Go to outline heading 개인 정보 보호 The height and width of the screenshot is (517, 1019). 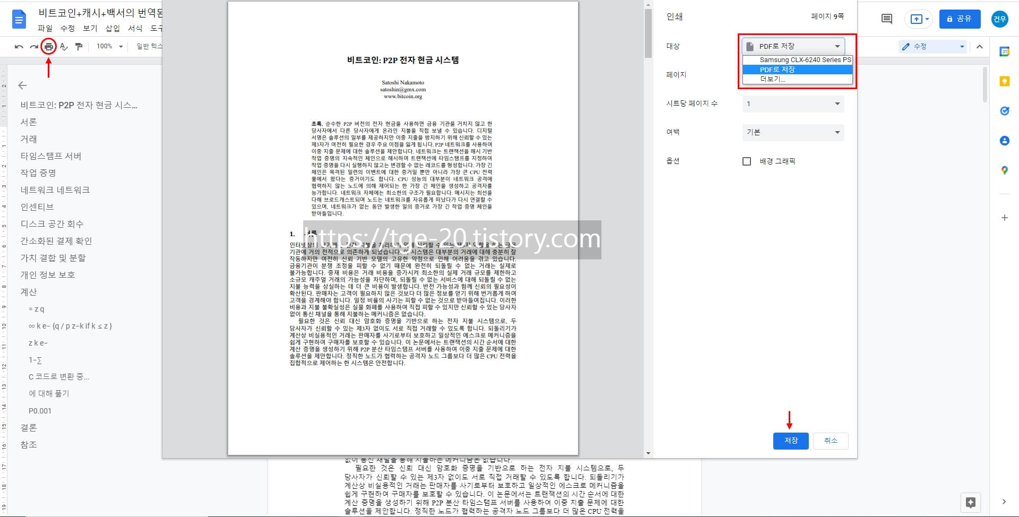click(48, 275)
